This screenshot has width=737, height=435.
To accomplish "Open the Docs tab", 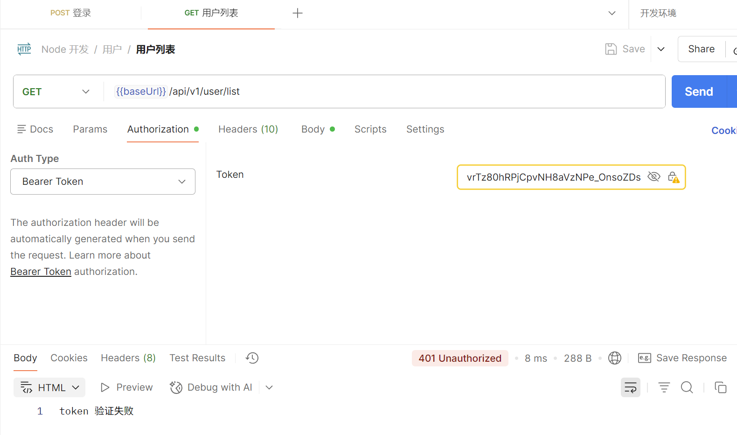I will click(x=35, y=129).
